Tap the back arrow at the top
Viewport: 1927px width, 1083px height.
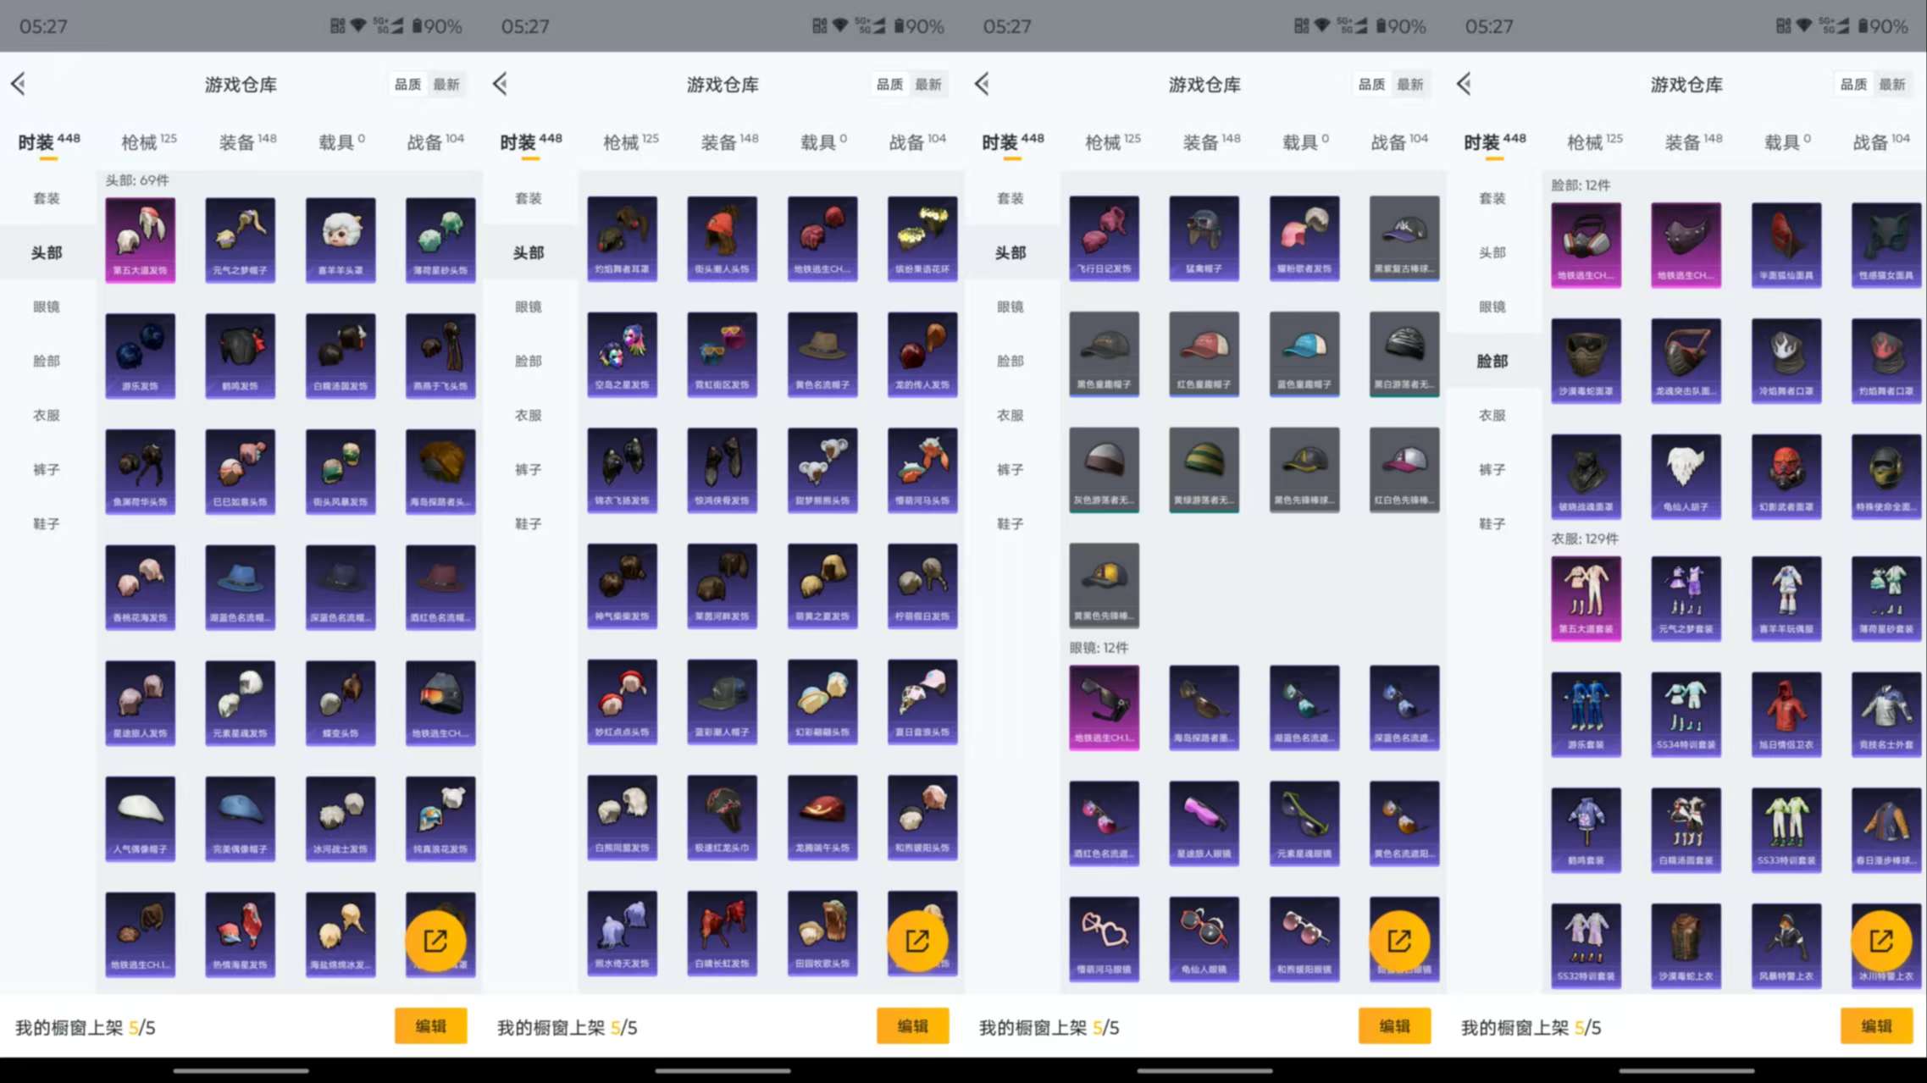point(19,84)
